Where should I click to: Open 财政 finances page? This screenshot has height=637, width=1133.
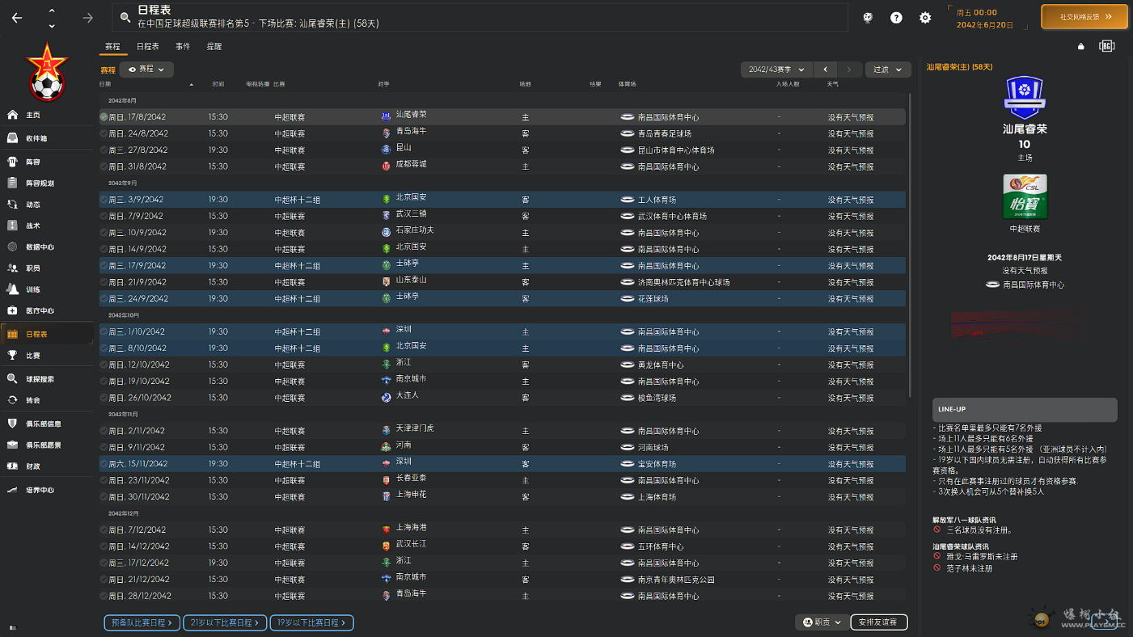12,466
